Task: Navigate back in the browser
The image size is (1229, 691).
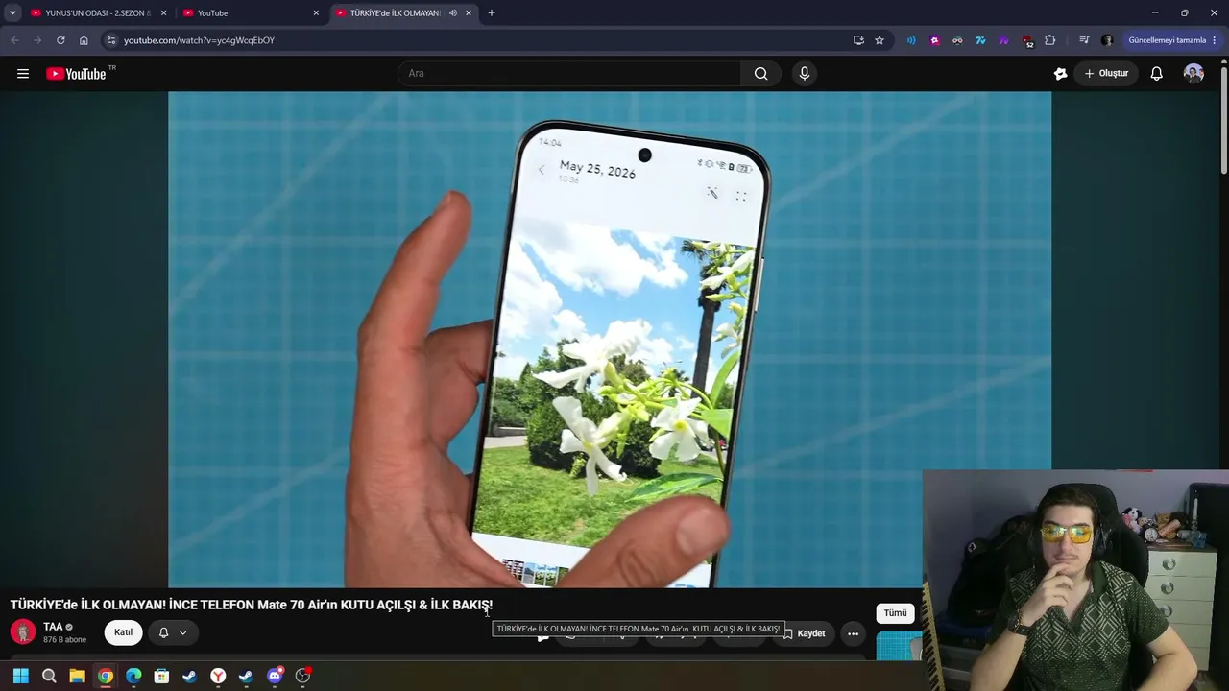Action: (14, 40)
